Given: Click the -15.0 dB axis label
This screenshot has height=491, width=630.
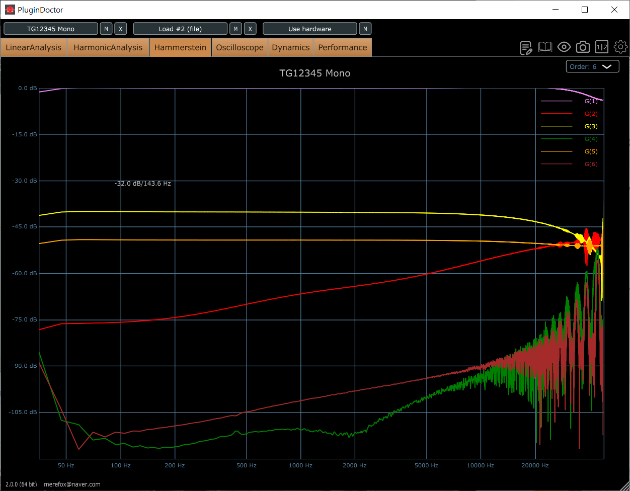Looking at the screenshot, I should tap(25, 134).
